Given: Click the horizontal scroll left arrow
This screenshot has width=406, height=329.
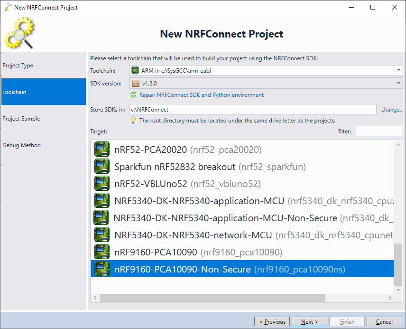Looking at the screenshot, I should click(95, 298).
